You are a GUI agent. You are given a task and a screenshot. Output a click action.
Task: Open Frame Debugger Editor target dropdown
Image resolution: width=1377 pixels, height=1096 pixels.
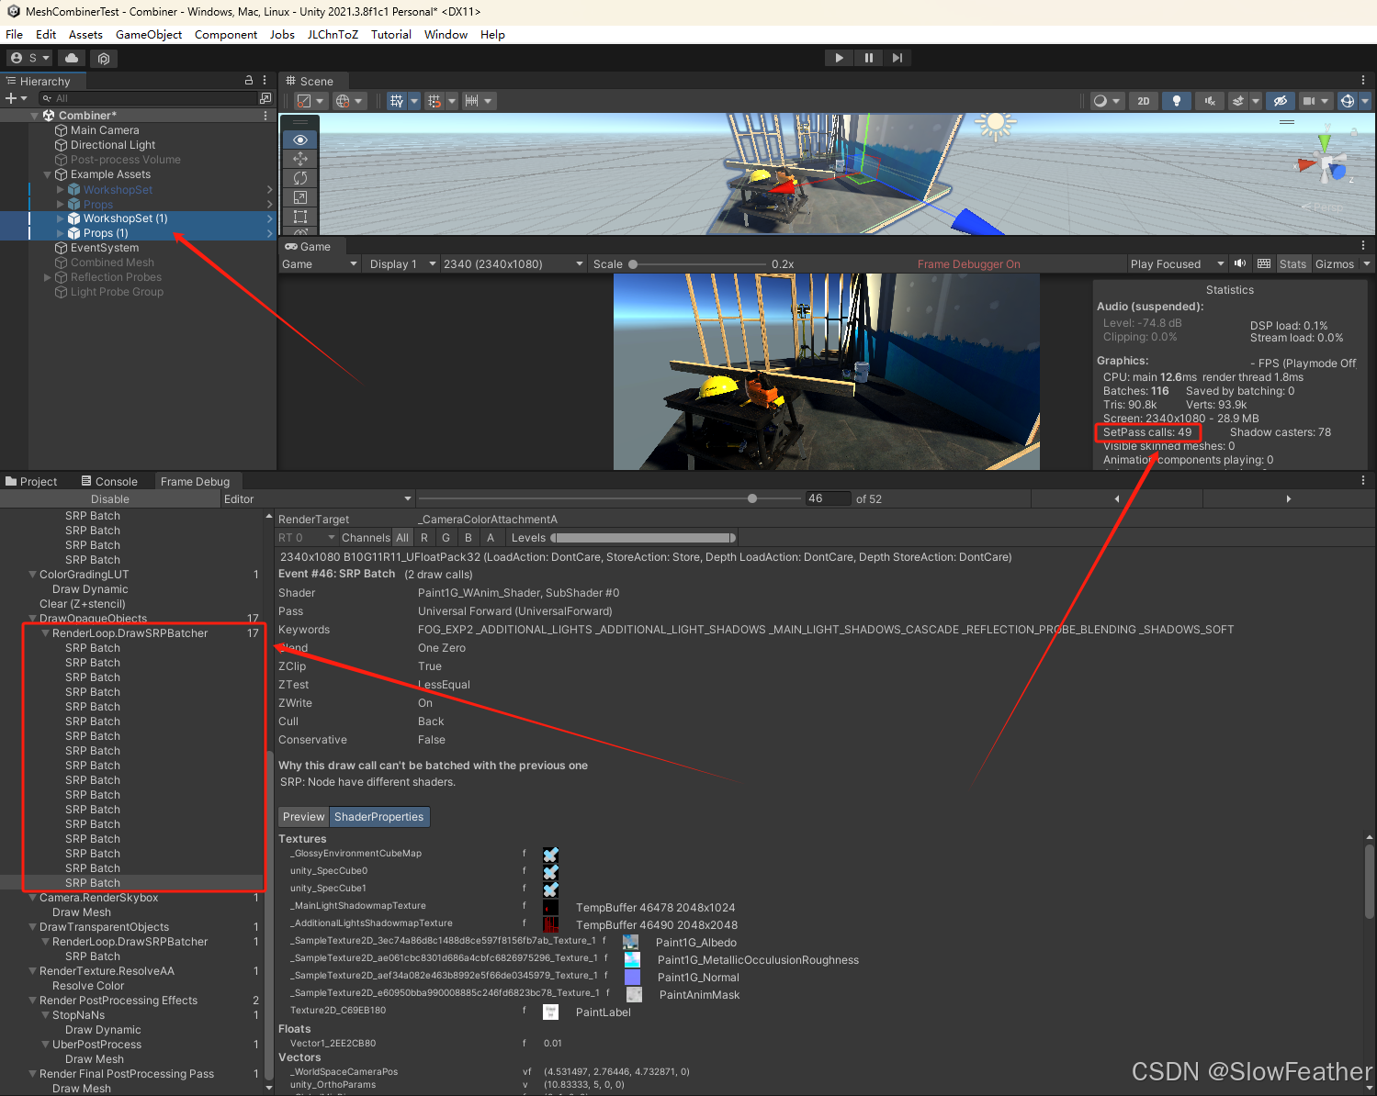pyautogui.click(x=318, y=498)
